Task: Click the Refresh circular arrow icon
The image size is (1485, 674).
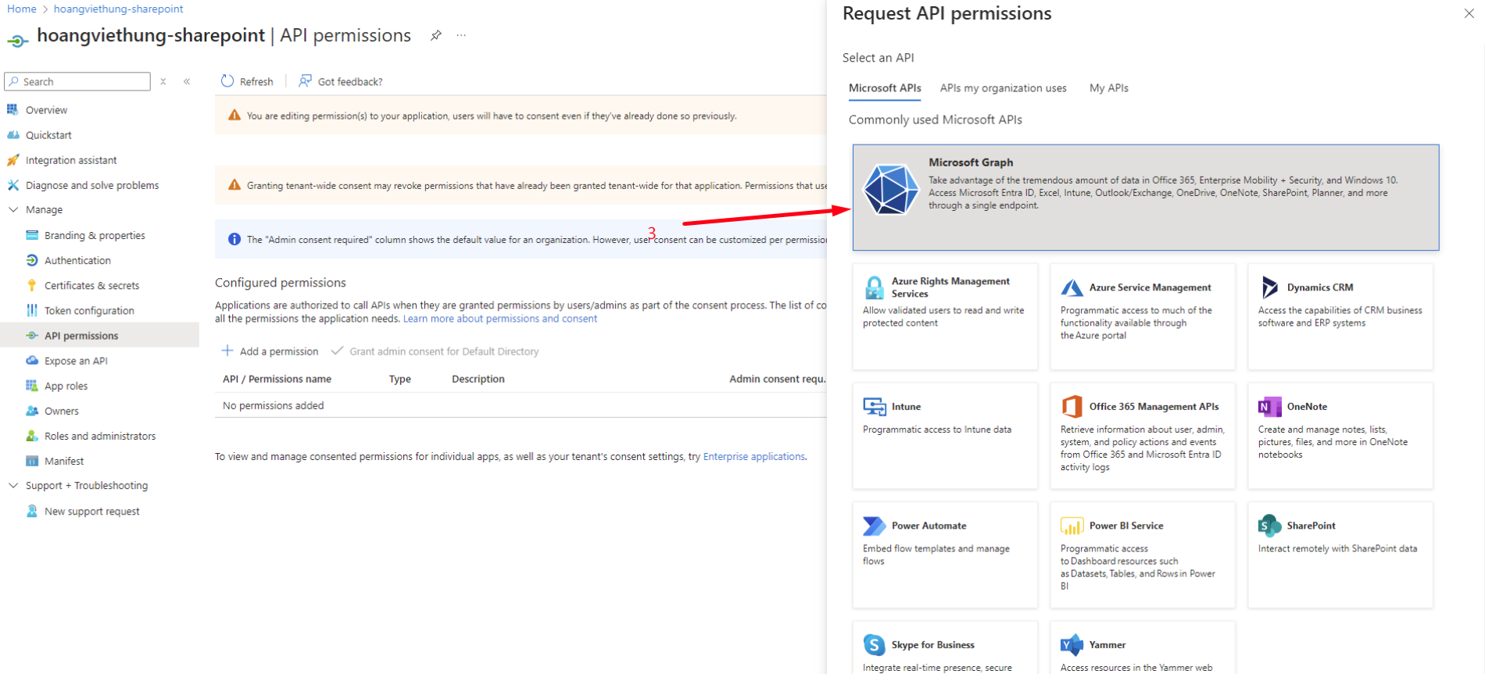Action: (227, 80)
